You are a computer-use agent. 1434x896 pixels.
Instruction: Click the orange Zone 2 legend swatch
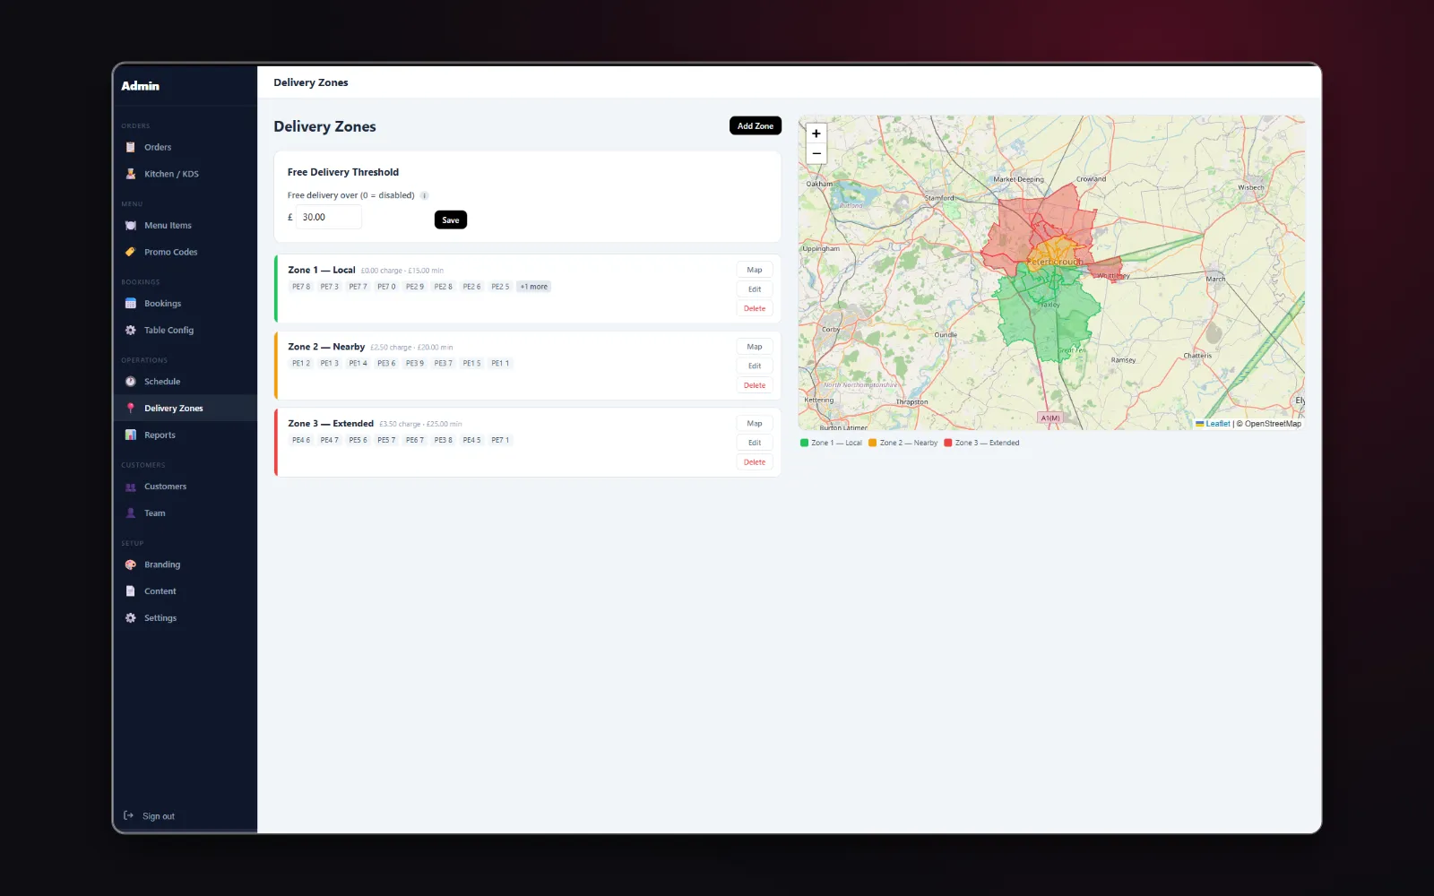tap(872, 443)
